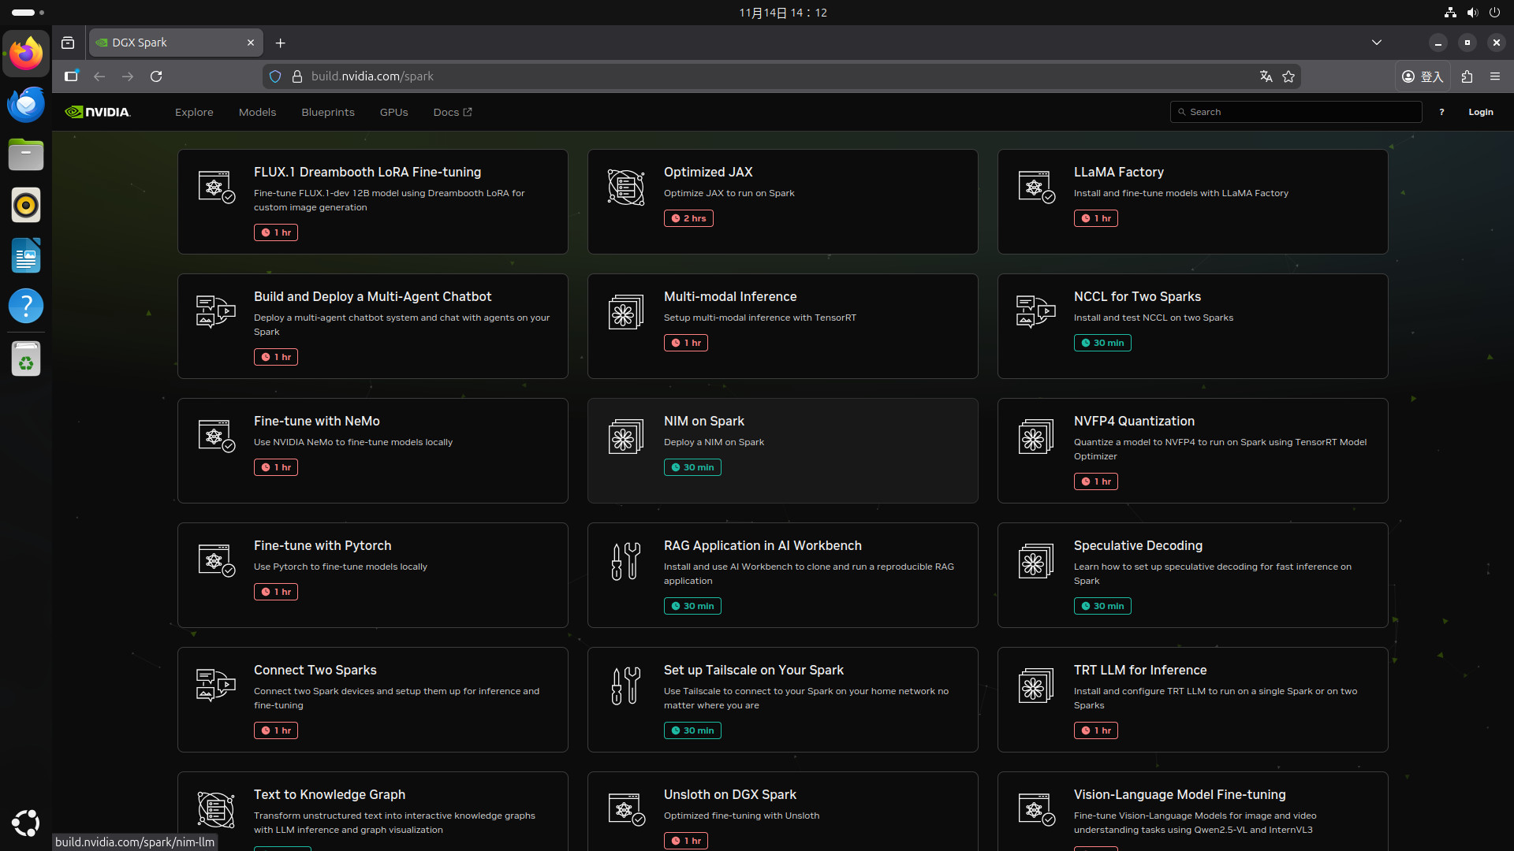Click the system volume indicator
The image size is (1514, 851).
(1472, 13)
